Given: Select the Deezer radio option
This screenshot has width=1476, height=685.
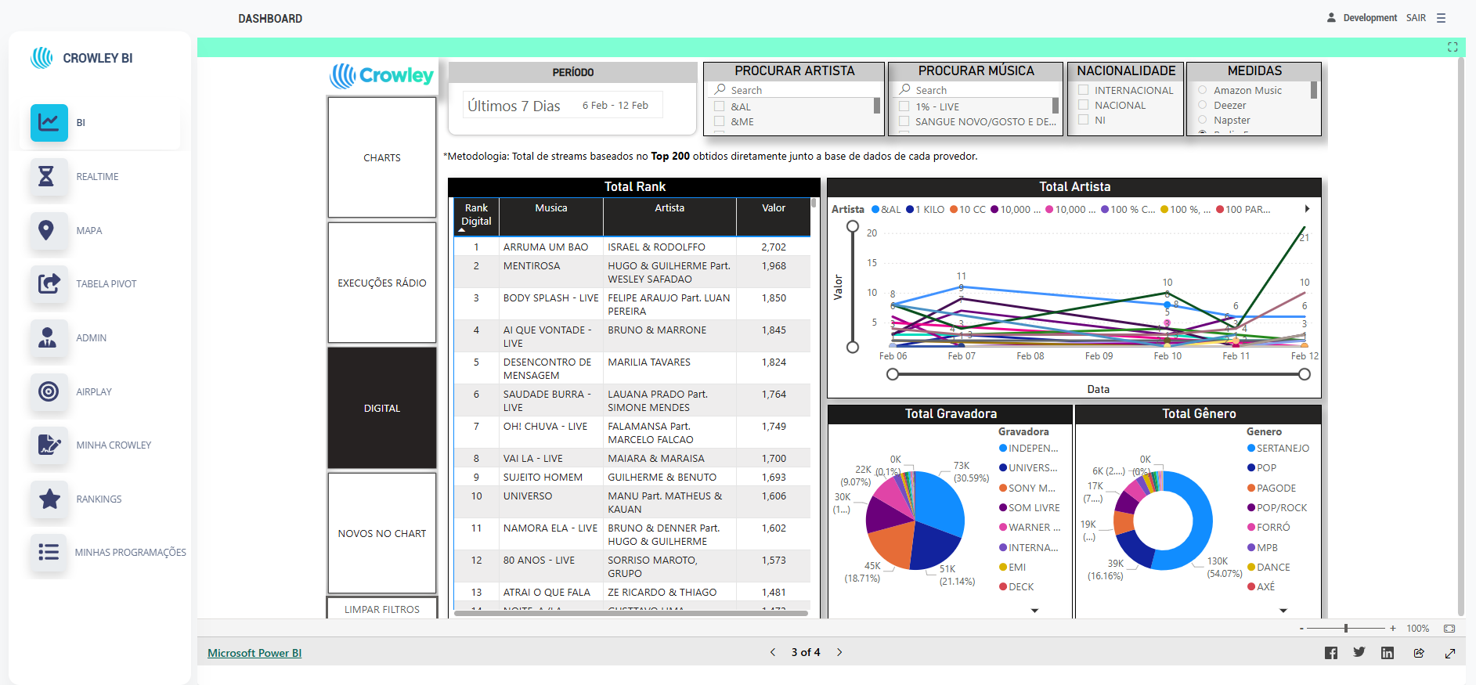Looking at the screenshot, I should (x=1203, y=105).
